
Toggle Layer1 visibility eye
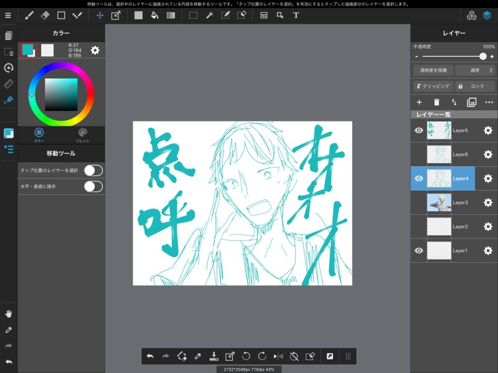coord(419,251)
